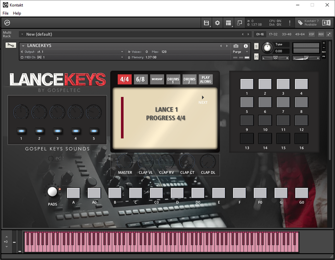Shift keyboard octave down arrow
This screenshot has height=260, width=335.
coord(7,247)
